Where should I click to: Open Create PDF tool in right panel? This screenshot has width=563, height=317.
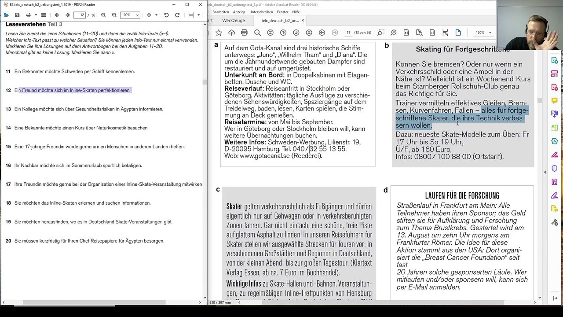pyautogui.click(x=554, y=87)
